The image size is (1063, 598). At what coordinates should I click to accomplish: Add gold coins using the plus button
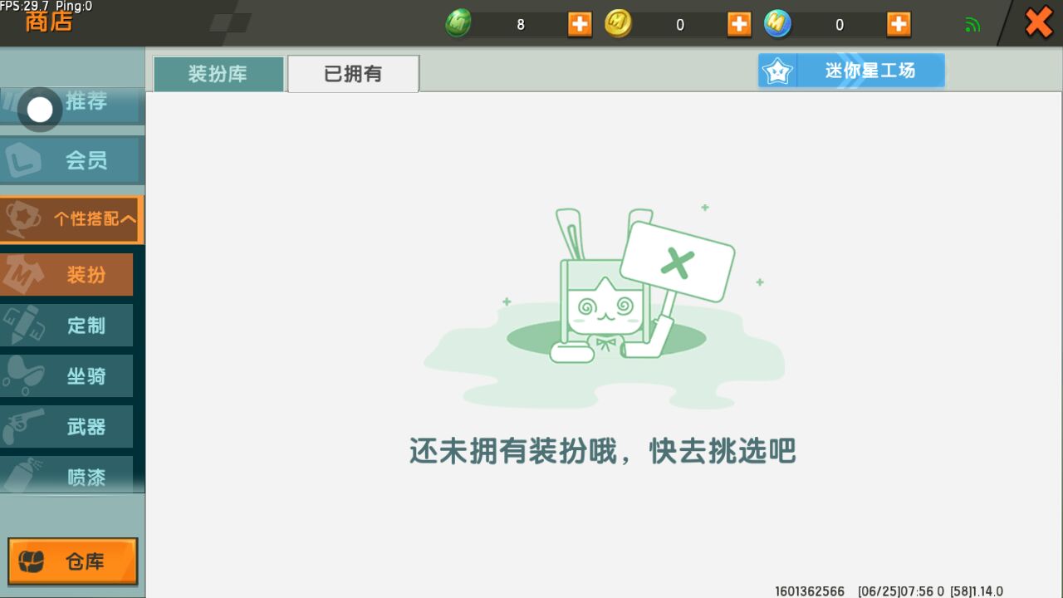(x=739, y=24)
